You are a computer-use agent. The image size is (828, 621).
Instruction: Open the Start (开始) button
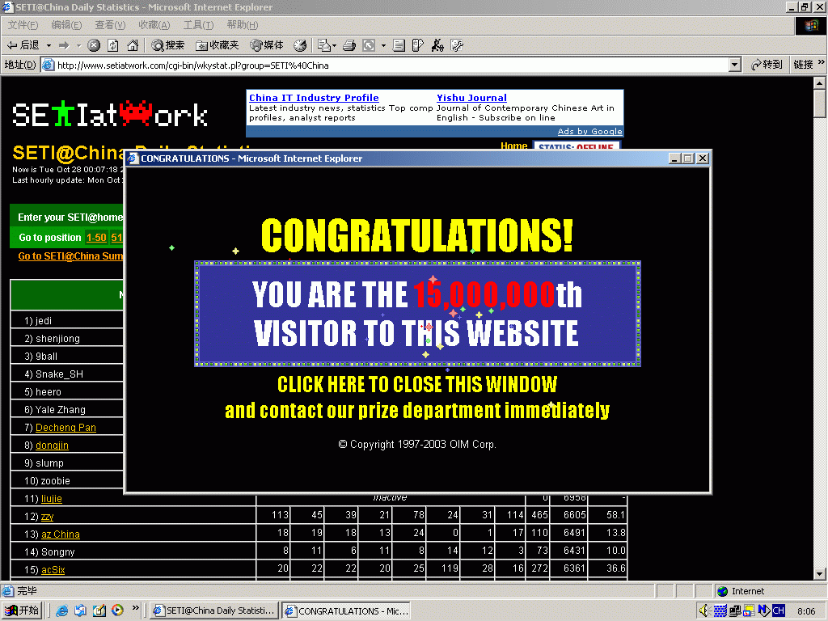[x=22, y=610]
